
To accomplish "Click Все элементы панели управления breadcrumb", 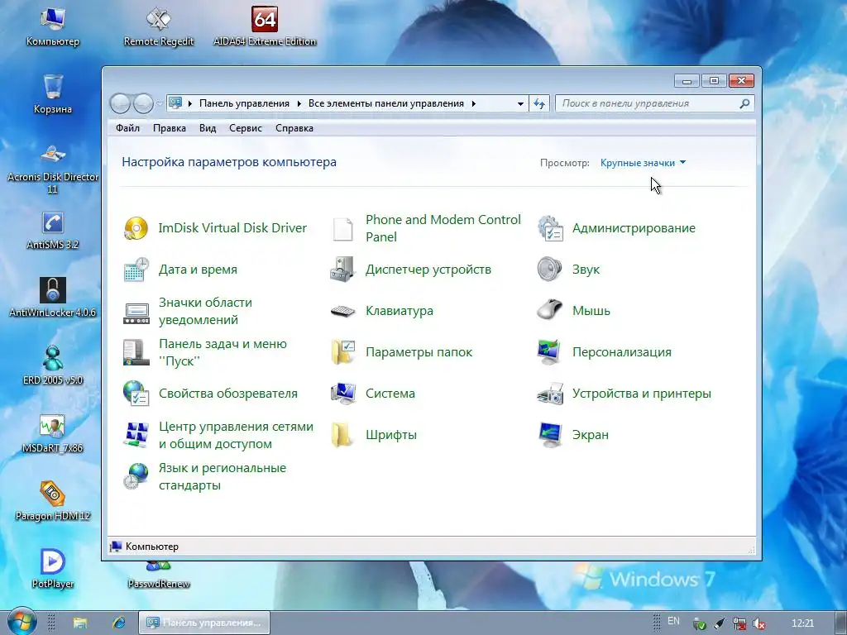I will click(x=385, y=103).
